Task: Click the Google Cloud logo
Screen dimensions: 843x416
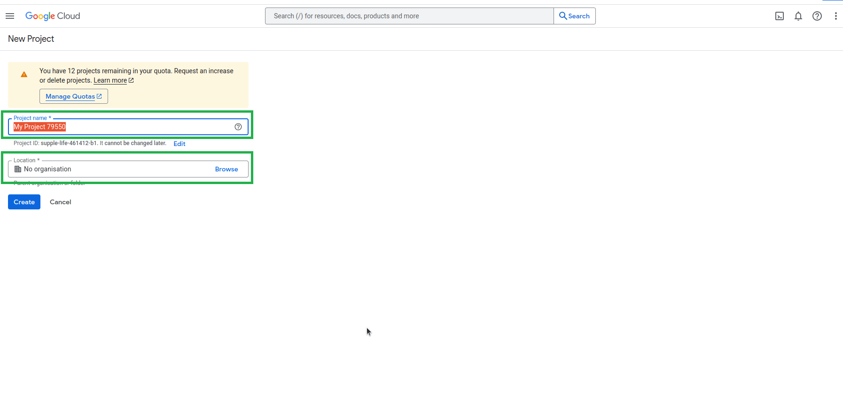Action: coord(53,16)
